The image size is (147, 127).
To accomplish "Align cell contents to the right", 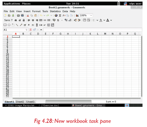I will click(37, 20).
